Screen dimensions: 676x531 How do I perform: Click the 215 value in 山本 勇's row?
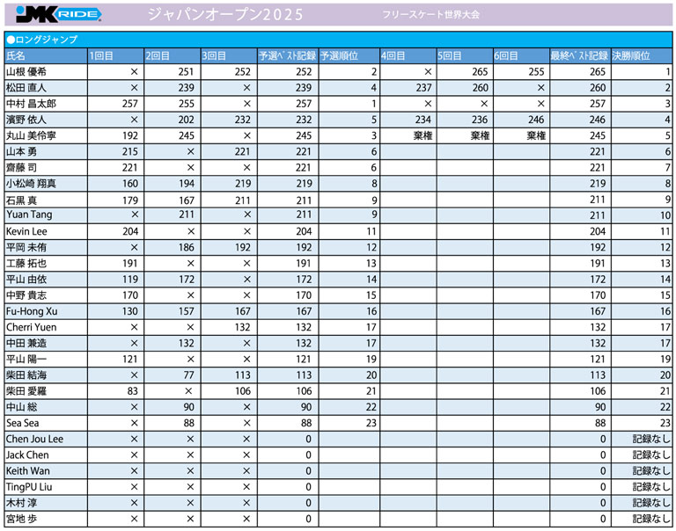(129, 151)
